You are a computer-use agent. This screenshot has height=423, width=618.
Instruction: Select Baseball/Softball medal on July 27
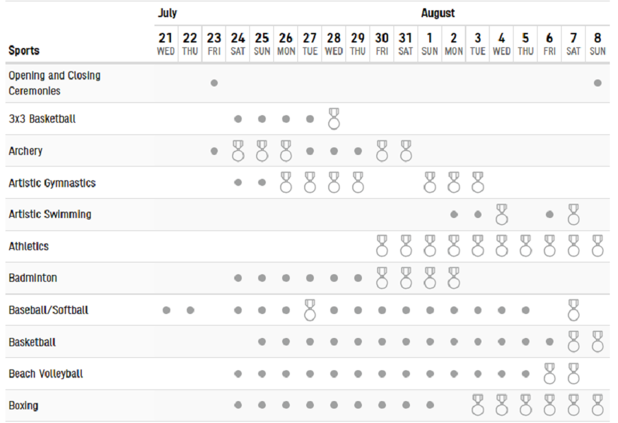coord(310,310)
